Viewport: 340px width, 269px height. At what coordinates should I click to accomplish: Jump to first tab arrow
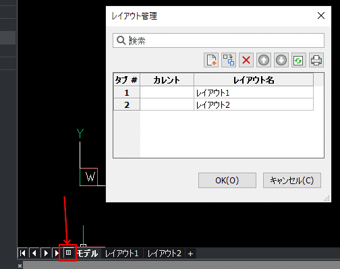click(x=23, y=253)
